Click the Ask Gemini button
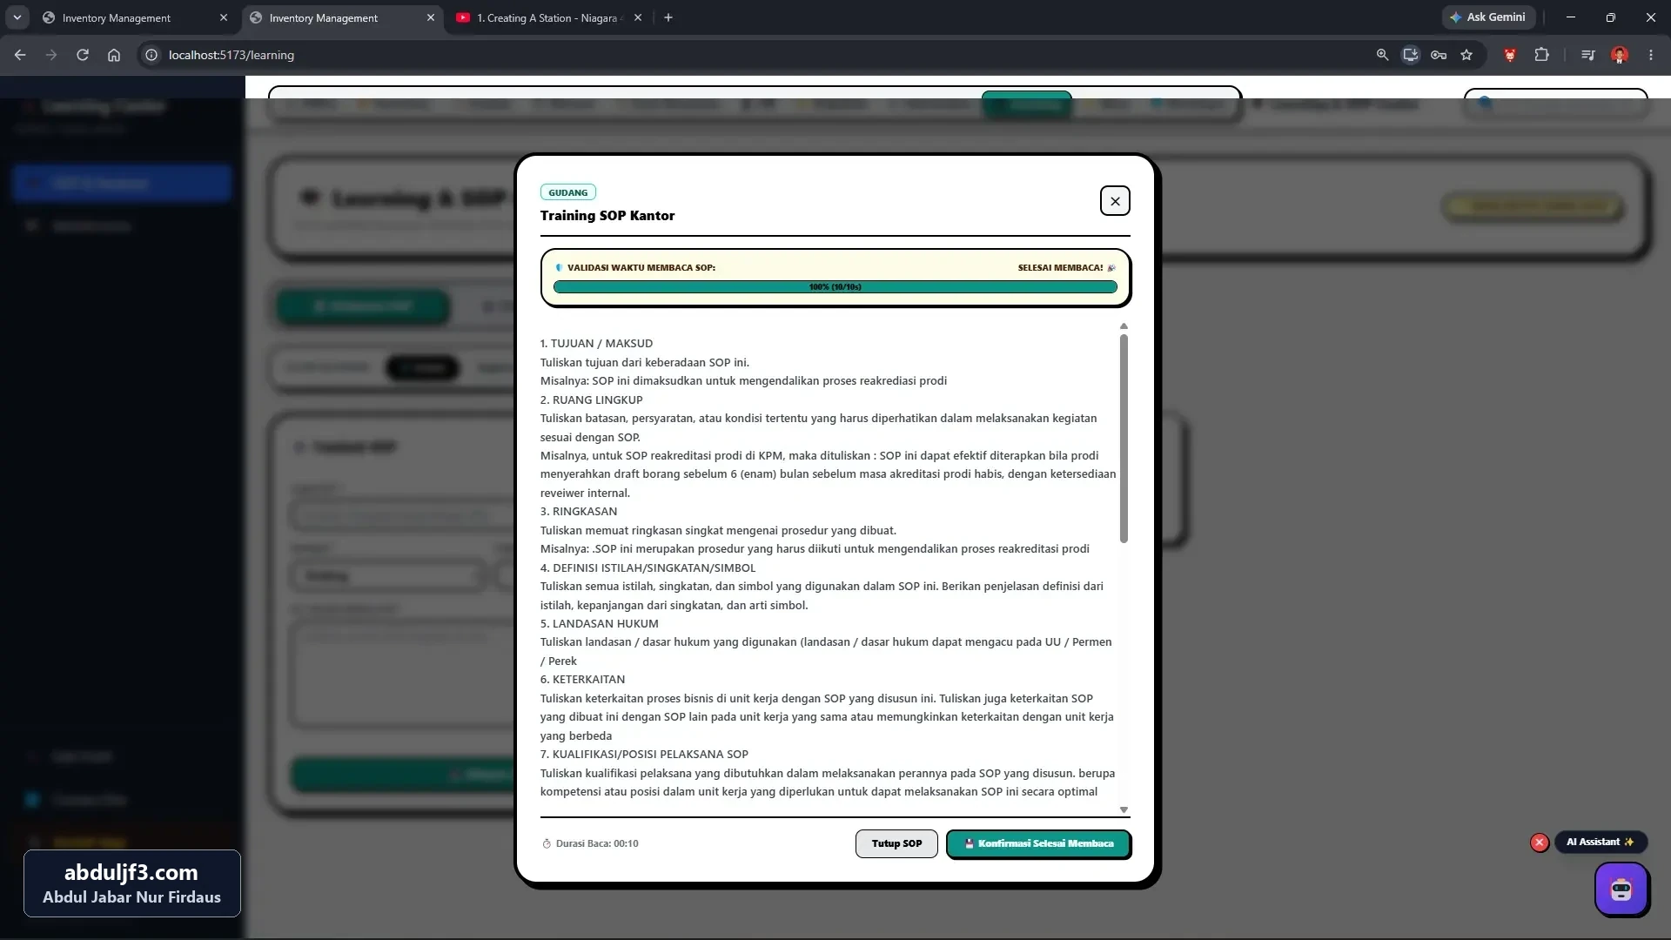 [1487, 17]
